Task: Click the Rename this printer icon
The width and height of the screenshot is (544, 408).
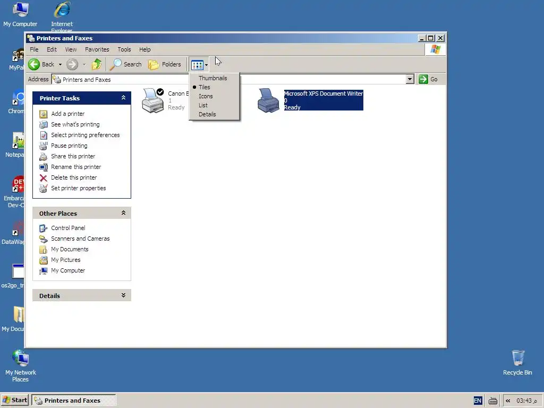Action: click(x=44, y=167)
